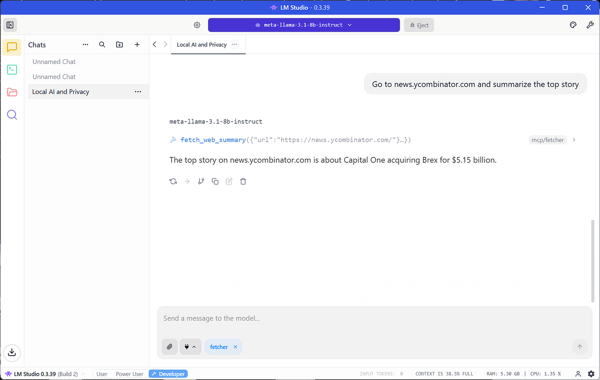Open the Chats panel more options
600x380 pixels.
click(85, 45)
